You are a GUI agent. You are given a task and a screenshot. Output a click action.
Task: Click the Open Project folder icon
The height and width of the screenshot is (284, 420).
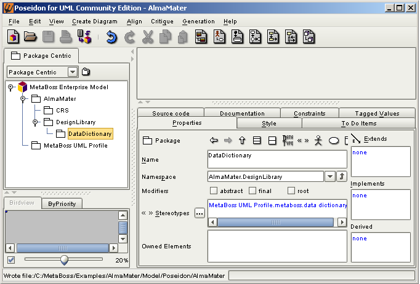click(x=30, y=37)
